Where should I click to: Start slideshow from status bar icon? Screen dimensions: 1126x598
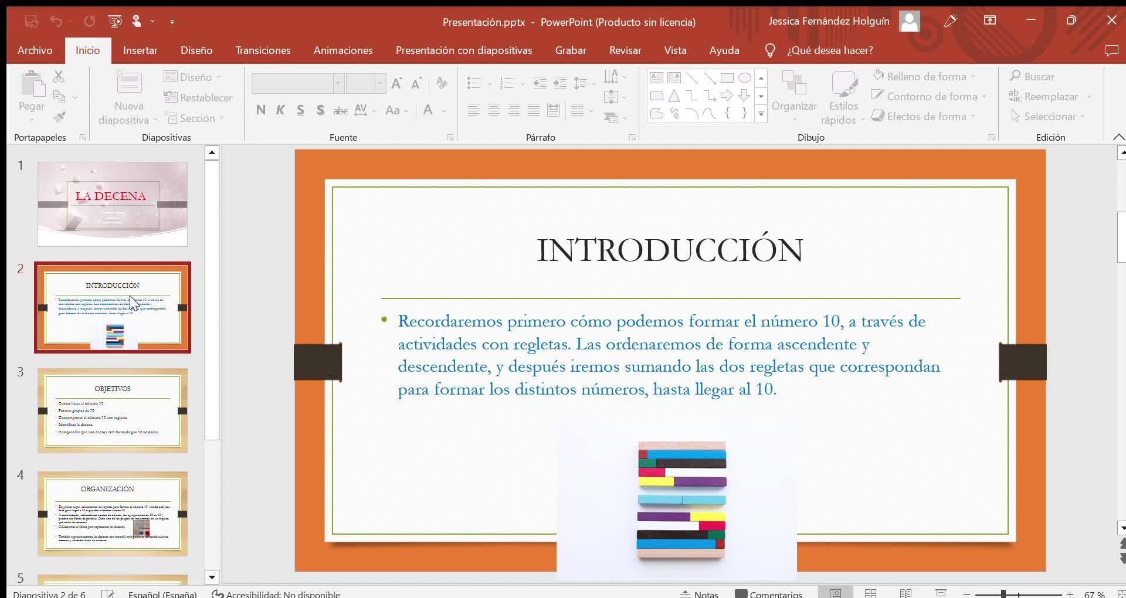(941, 593)
